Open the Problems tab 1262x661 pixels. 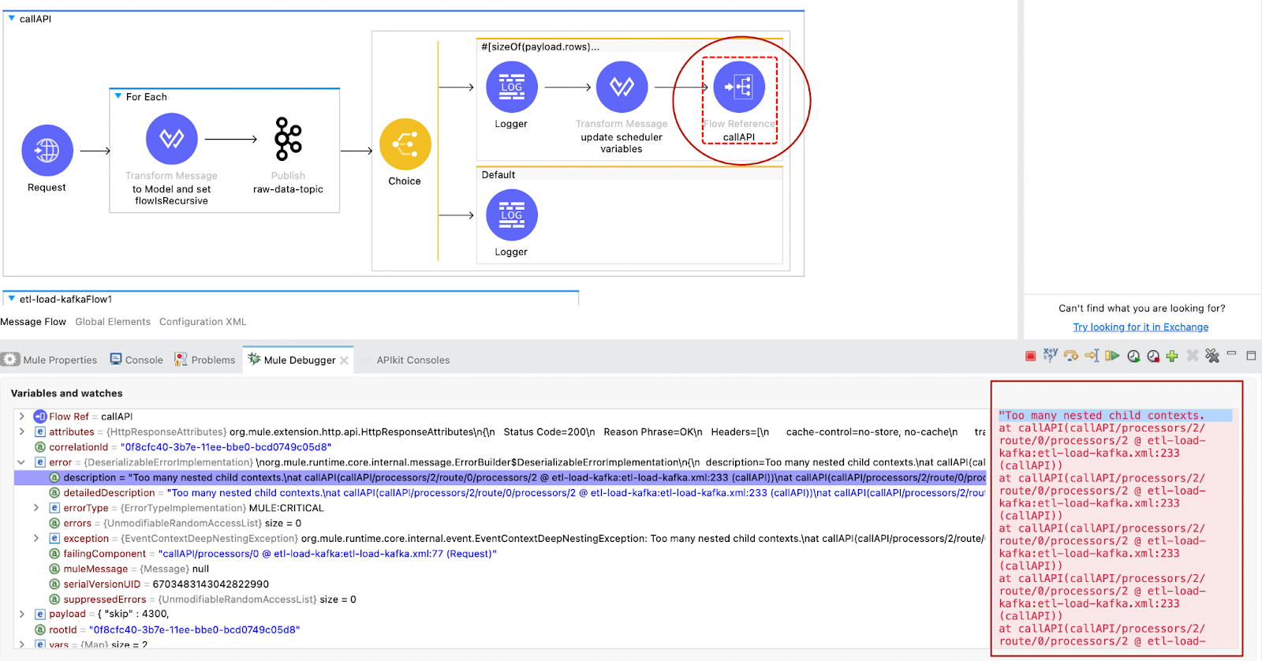[x=205, y=360]
